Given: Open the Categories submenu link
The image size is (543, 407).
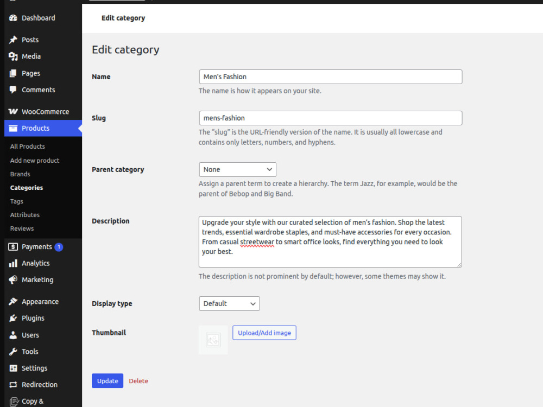Looking at the screenshot, I should pos(27,188).
